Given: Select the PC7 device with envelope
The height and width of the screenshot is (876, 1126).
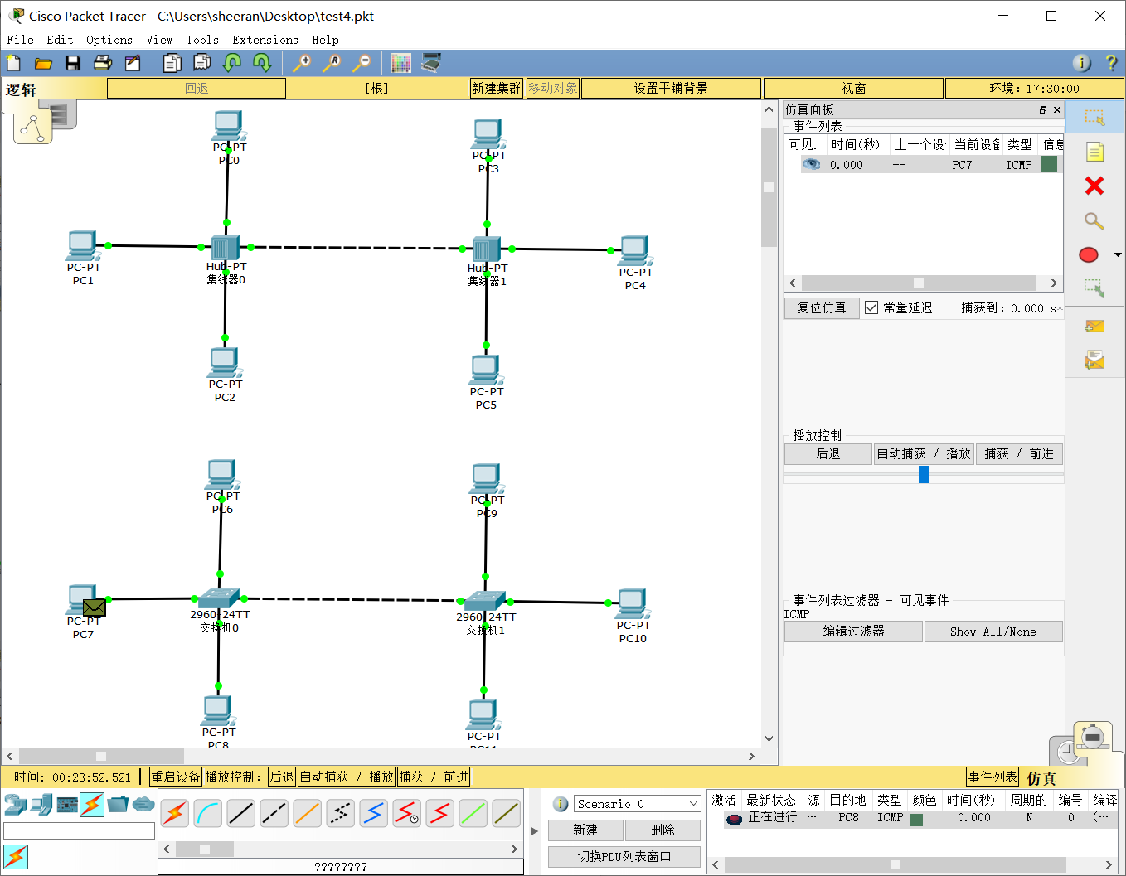Looking at the screenshot, I should pos(83,601).
